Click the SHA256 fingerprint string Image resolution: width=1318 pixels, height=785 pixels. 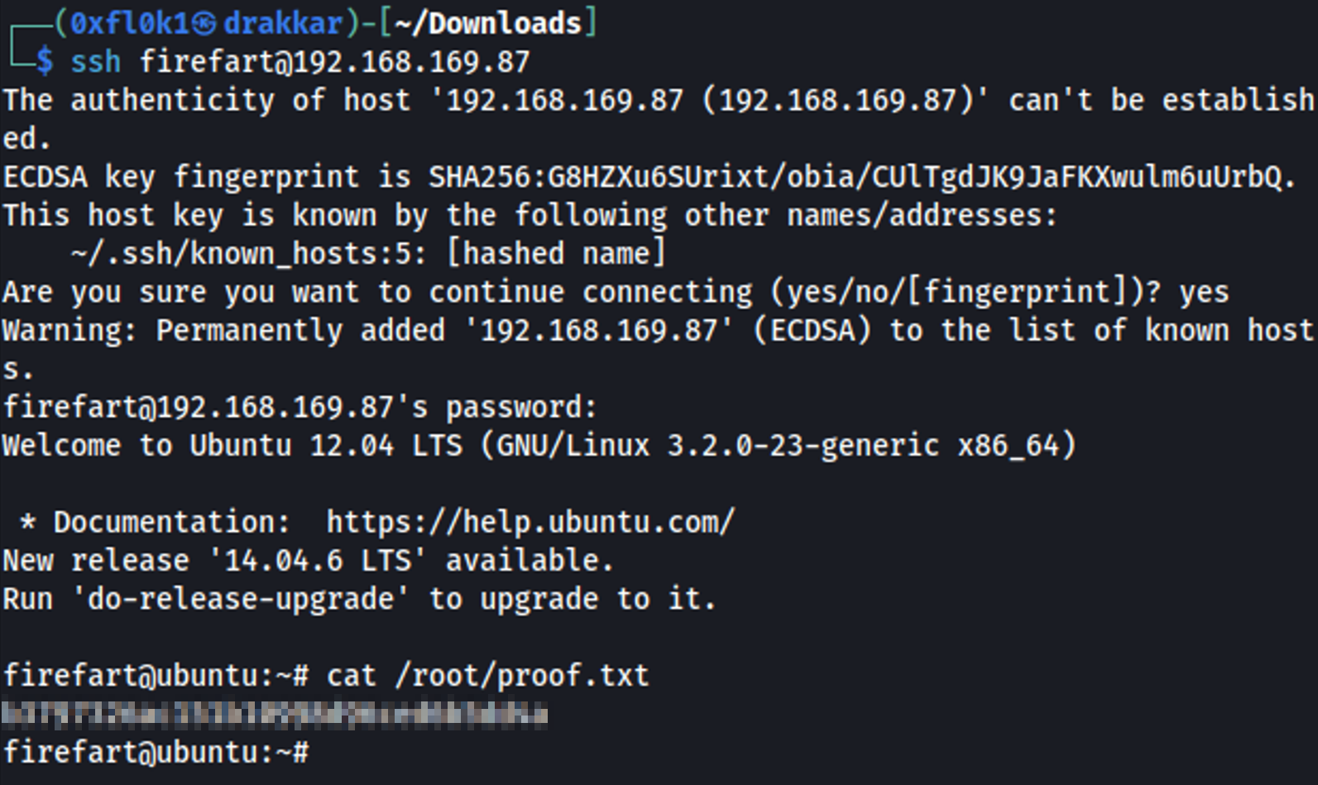(856, 177)
